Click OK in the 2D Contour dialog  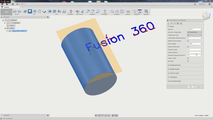[x=191, y=87]
